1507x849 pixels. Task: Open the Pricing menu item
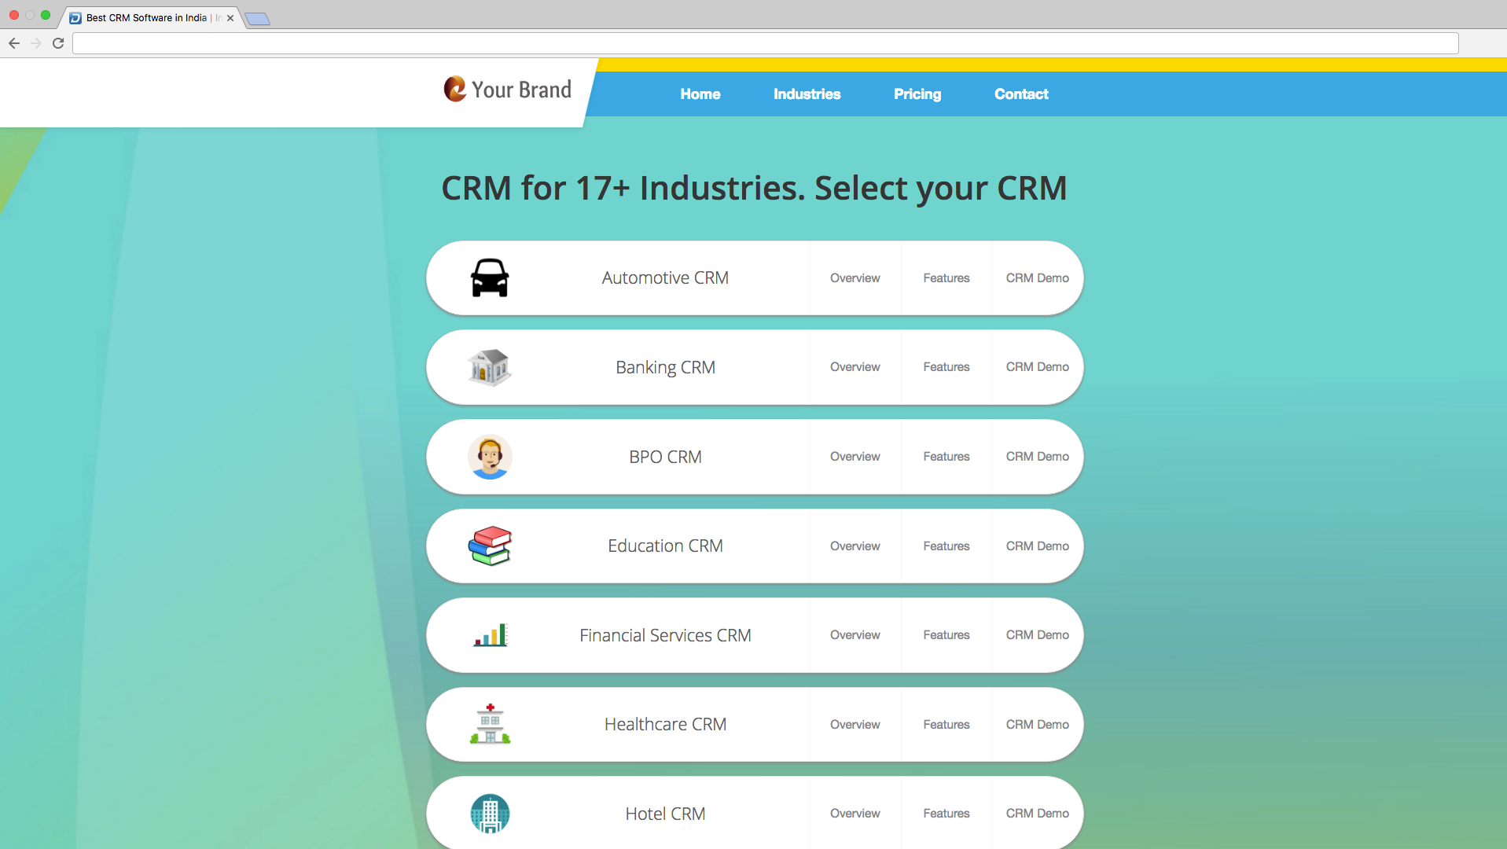[917, 94]
